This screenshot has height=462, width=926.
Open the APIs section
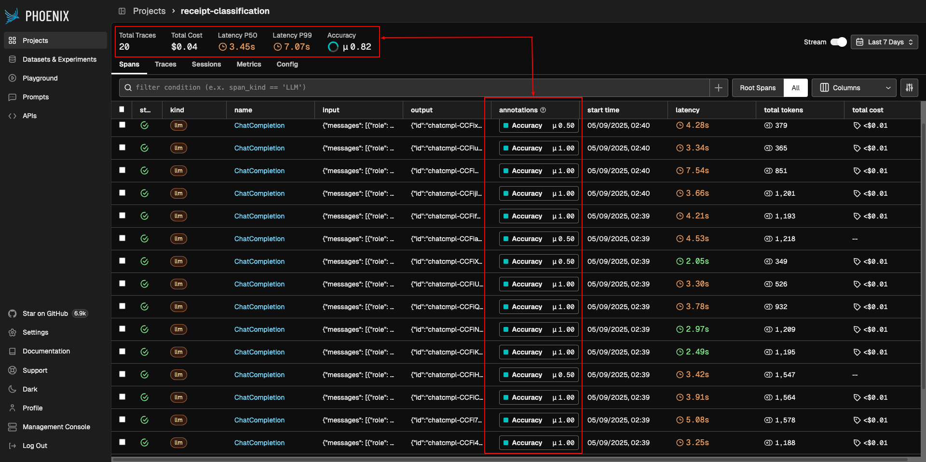point(29,116)
